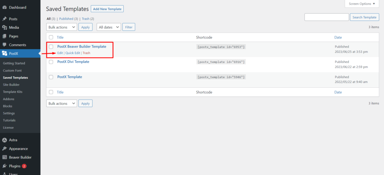384x175 pixels.
Task: Open Tutorials submenu item
Action: point(9,120)
